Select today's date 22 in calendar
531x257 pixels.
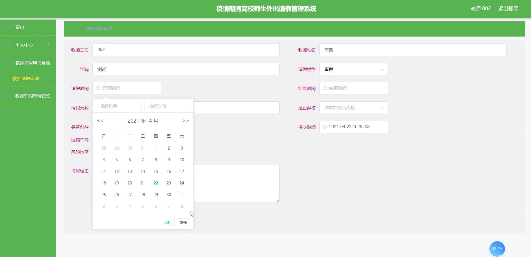coord(156,183)
